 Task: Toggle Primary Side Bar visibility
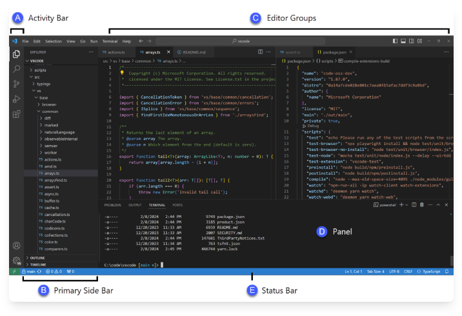(395, 41)
